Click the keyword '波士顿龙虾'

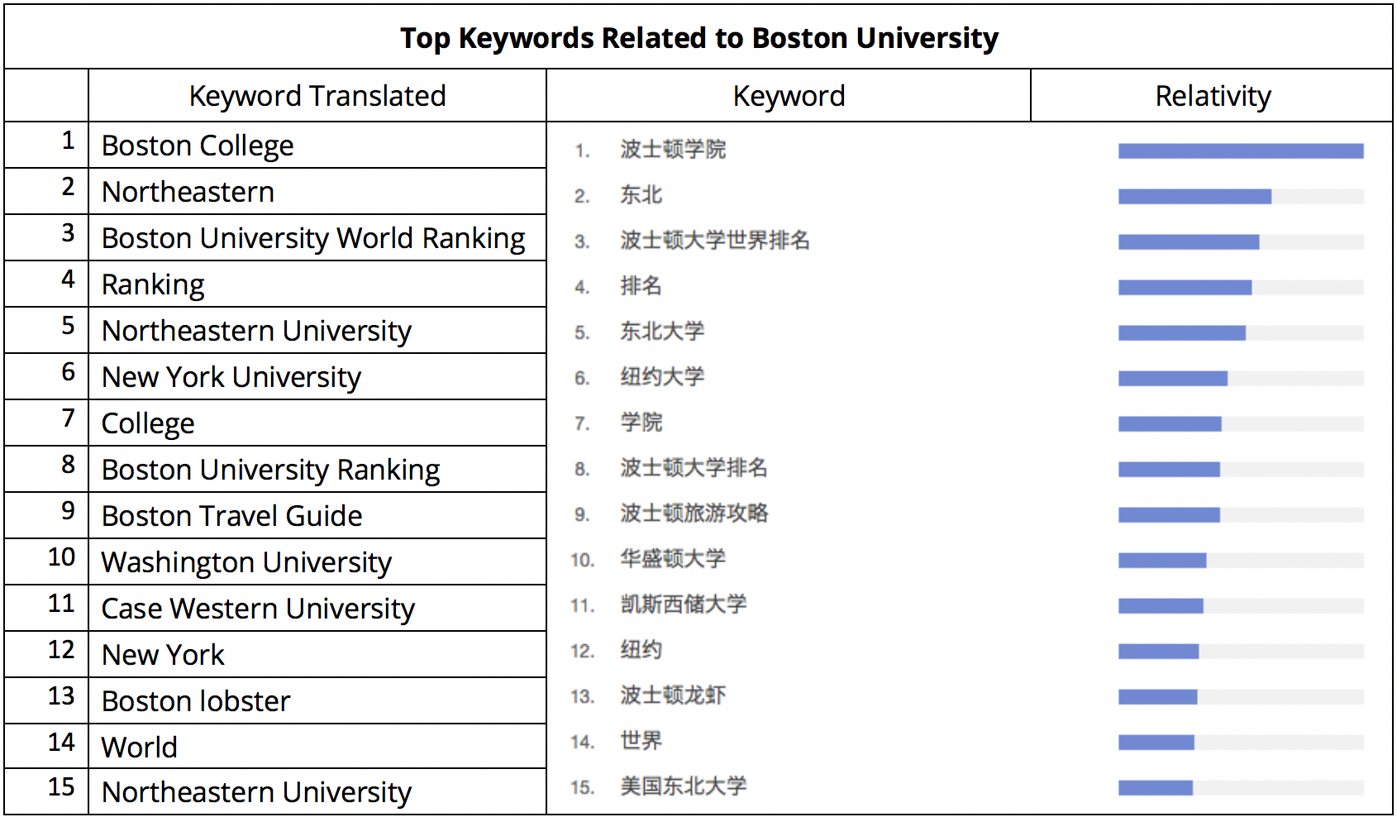pyautogui.click(x=673, y=695)
